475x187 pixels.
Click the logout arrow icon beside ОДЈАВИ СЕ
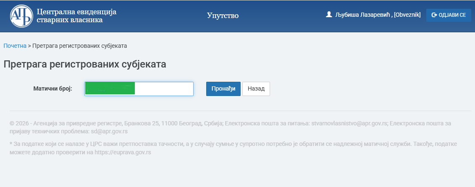(434, 15)
